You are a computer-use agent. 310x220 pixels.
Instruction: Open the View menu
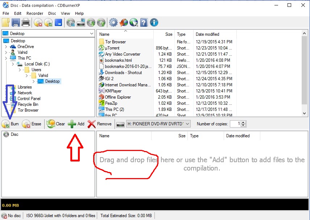(x=65, y=13)
